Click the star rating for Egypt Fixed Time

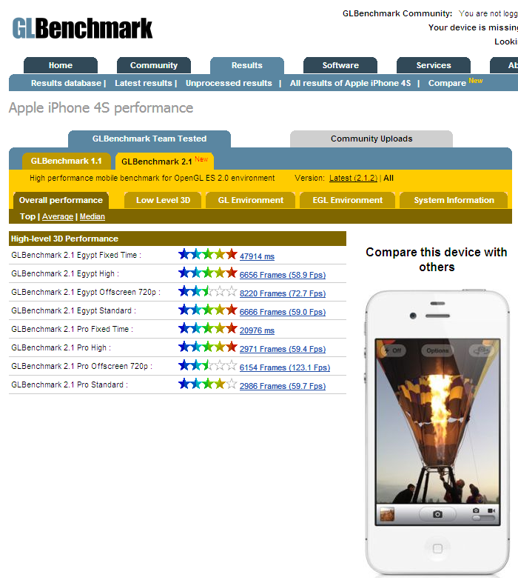coord(207,255)
